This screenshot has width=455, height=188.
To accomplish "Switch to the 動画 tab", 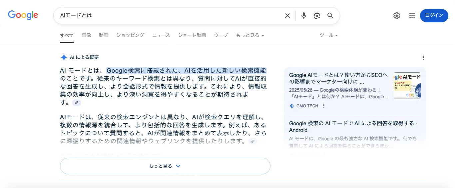I will tap(104, 35).
